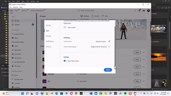The image size is (171, 96).
Task: Open taskbar Search
Action: coord(27,93)
